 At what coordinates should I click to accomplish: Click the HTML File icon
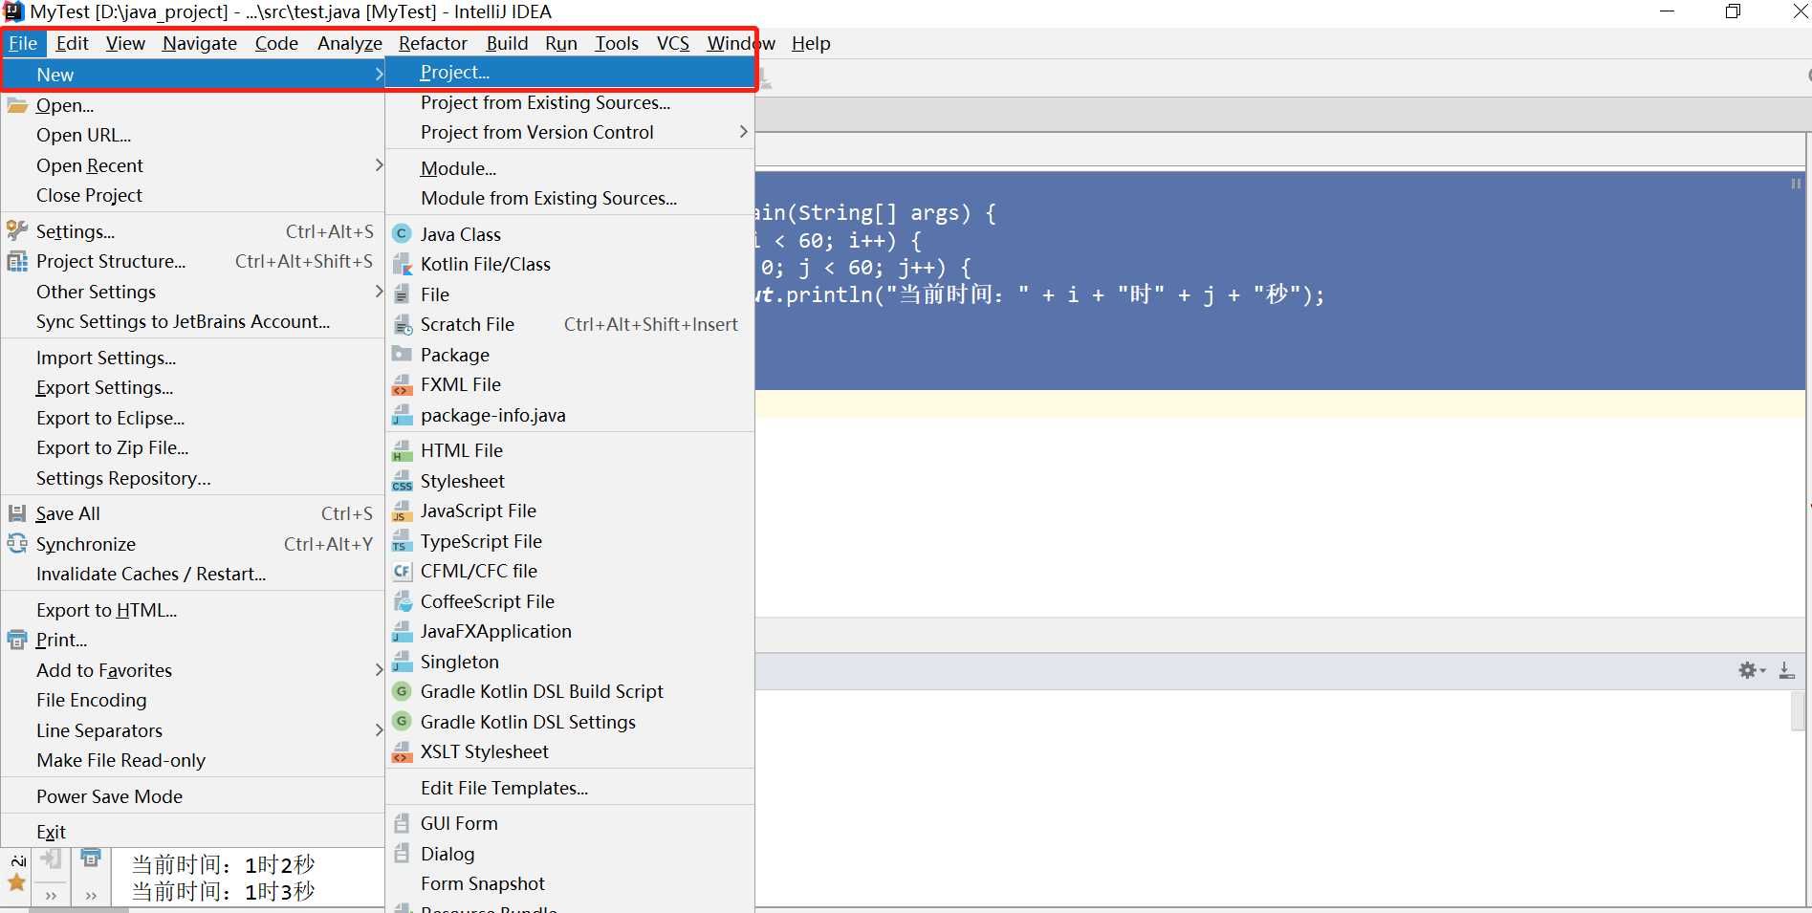403,450
